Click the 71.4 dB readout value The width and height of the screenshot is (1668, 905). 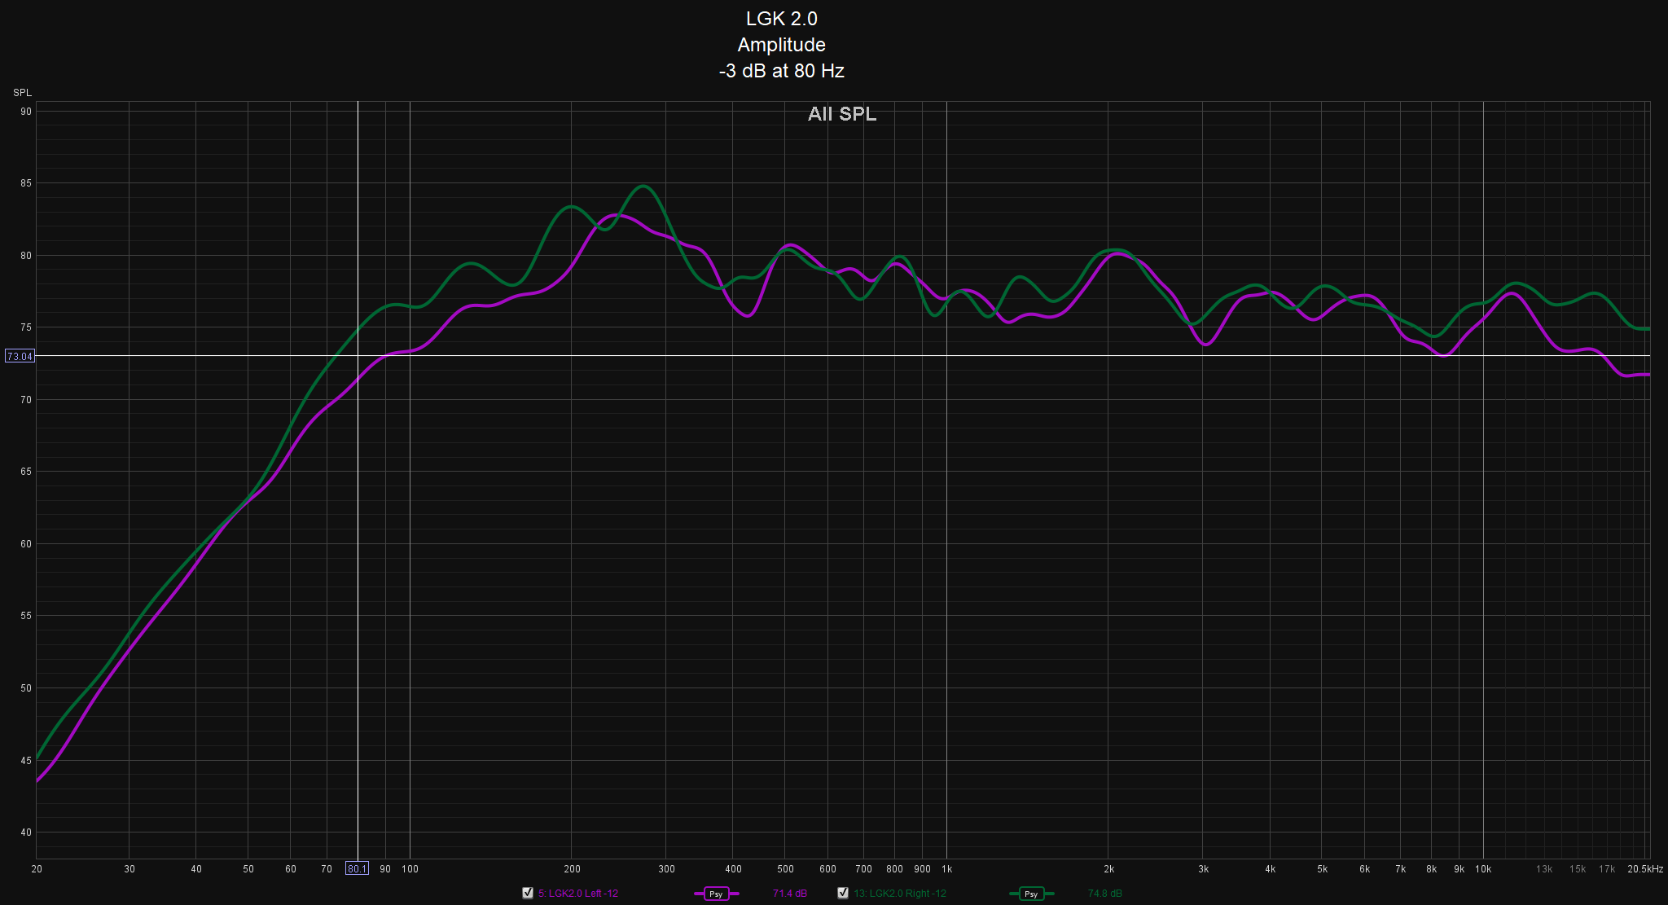[790, 894]
